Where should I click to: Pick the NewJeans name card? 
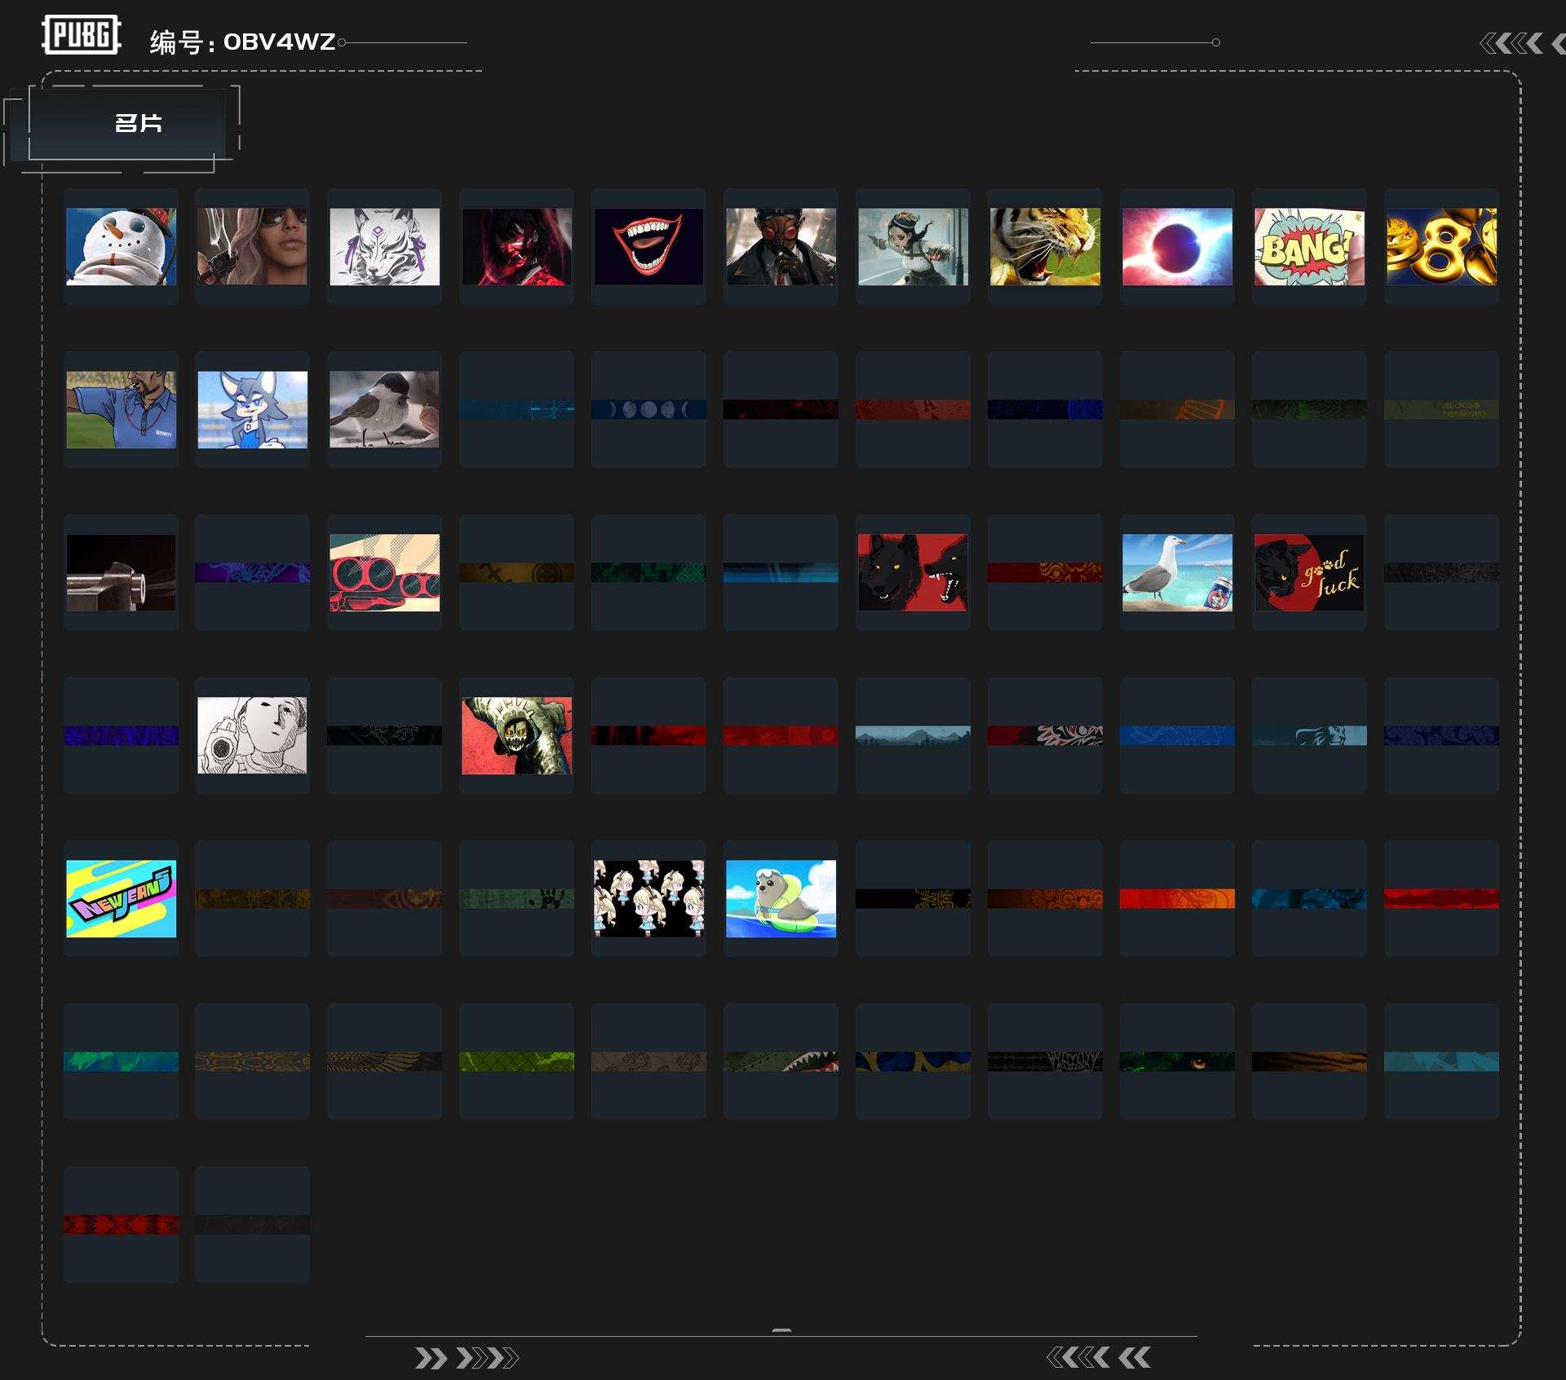pos(121,898)
